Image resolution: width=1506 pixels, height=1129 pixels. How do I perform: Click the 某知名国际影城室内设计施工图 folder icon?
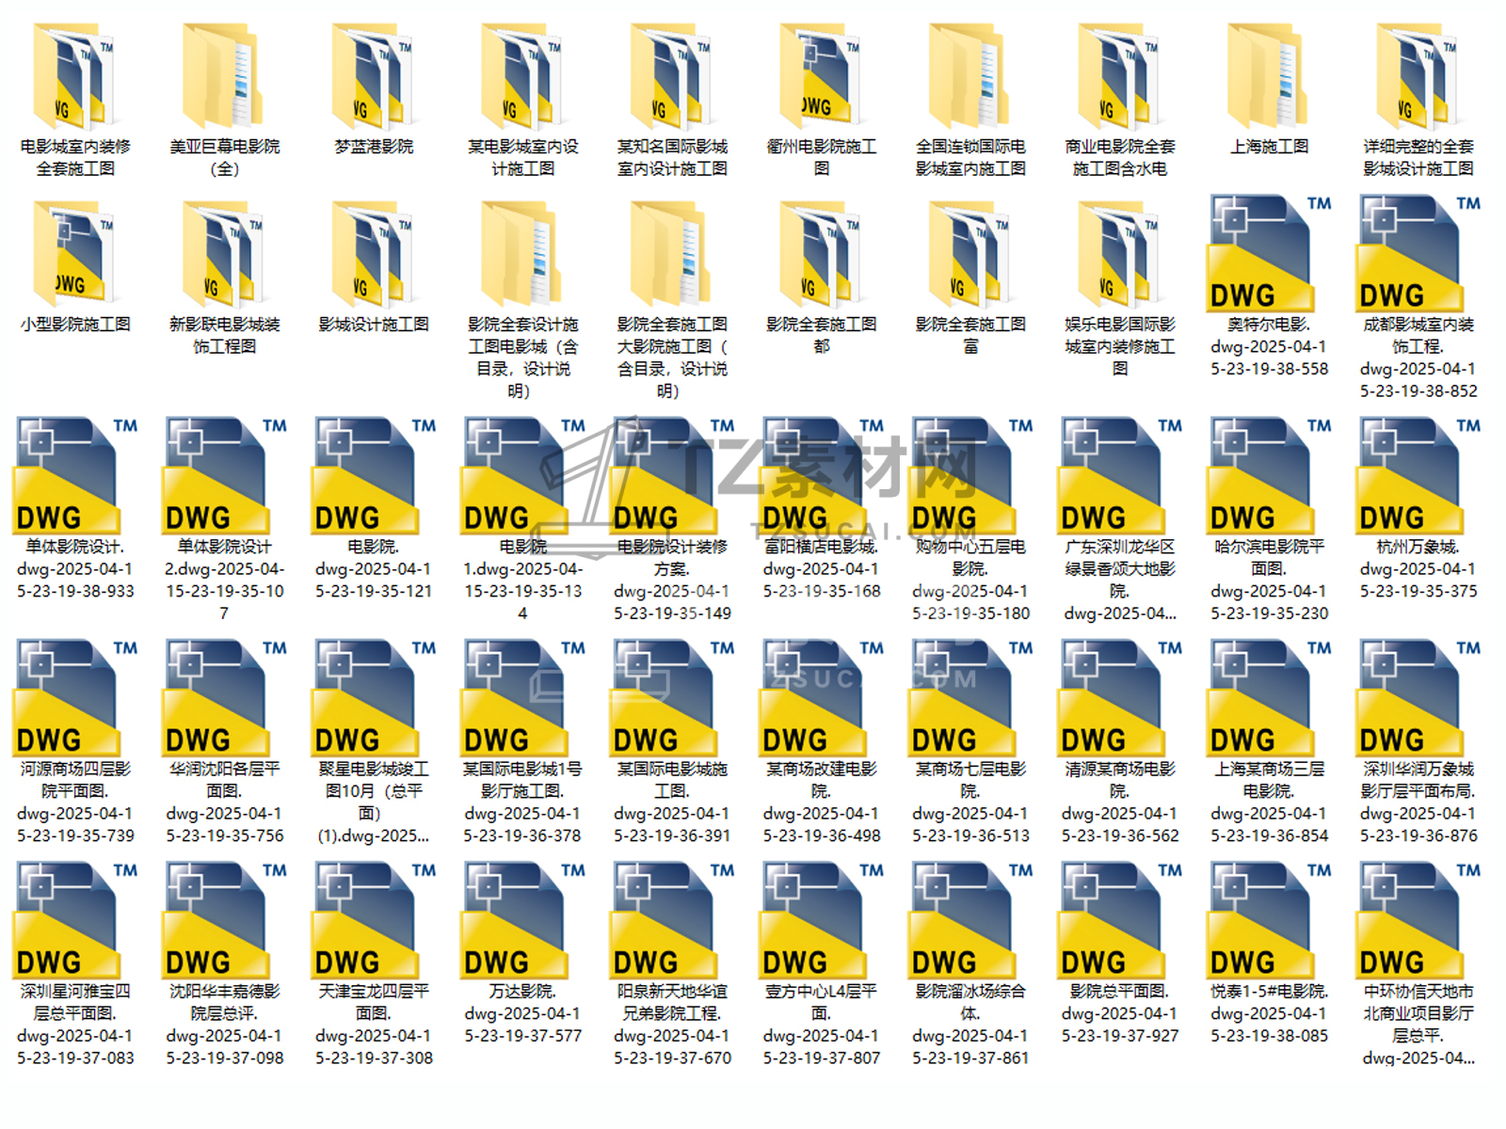pyautogui.click(x=672, y=76)
